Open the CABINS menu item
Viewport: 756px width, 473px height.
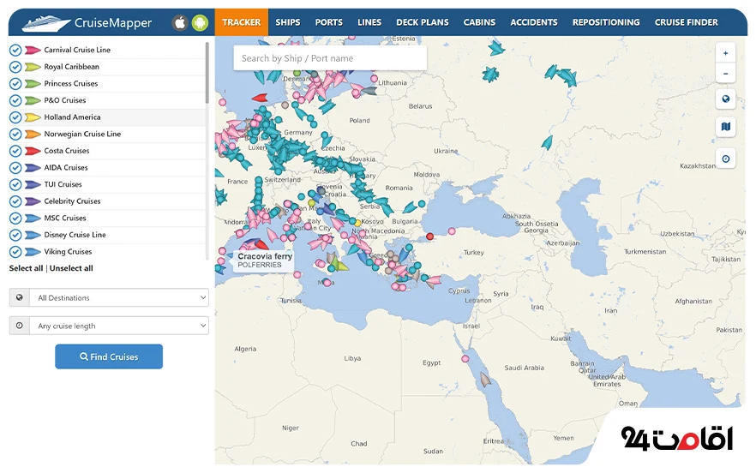pos(479,22)
